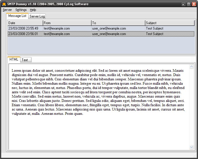
Task: Open the Server menu
Action: coord(7,10)
